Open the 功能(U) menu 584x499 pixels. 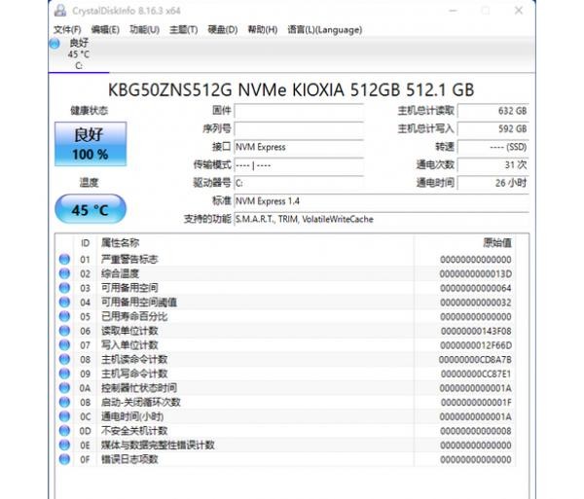pyautogui.click(x=144, y=30)
